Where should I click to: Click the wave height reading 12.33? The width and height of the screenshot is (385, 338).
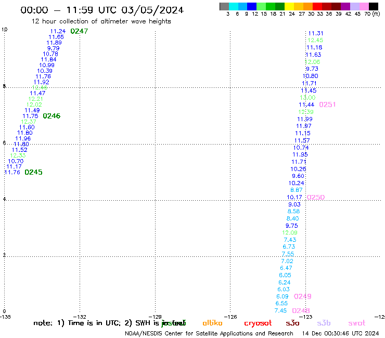[x=18, y=155]
